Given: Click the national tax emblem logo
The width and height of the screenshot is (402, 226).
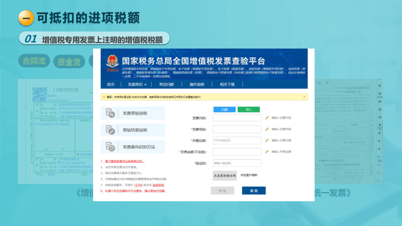Looking at the screenshot, I should click(x=112, y=63).
